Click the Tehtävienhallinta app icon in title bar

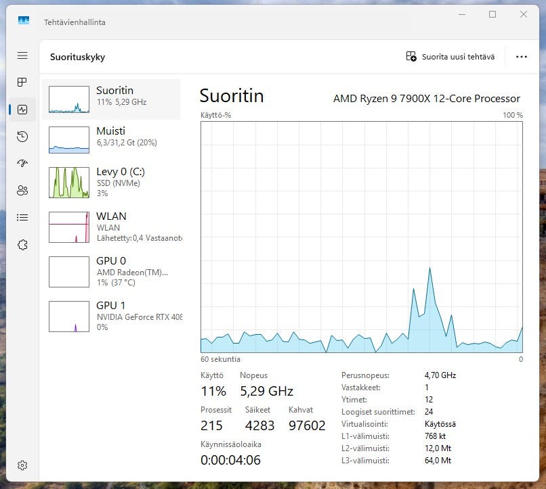click(24, 20)
